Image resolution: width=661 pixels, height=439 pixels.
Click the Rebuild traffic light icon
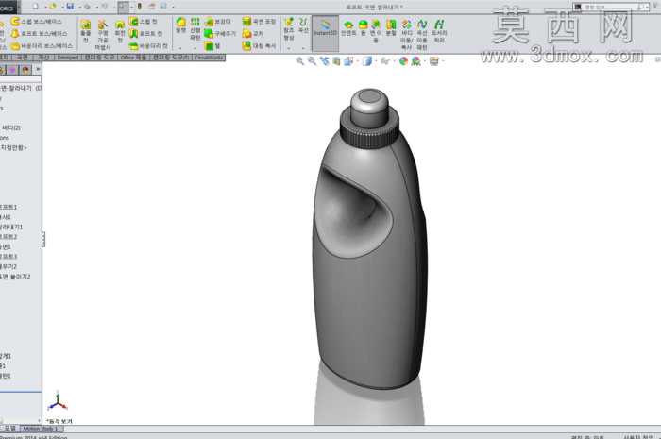click(139, 6)
